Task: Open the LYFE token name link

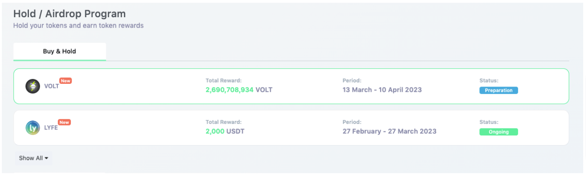Action: pos(51,128)
